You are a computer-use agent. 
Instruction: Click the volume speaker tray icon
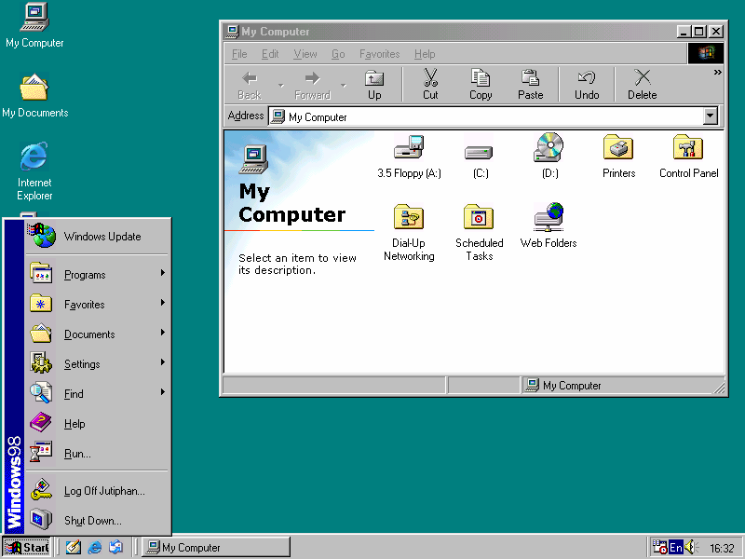tap(691, 548)
